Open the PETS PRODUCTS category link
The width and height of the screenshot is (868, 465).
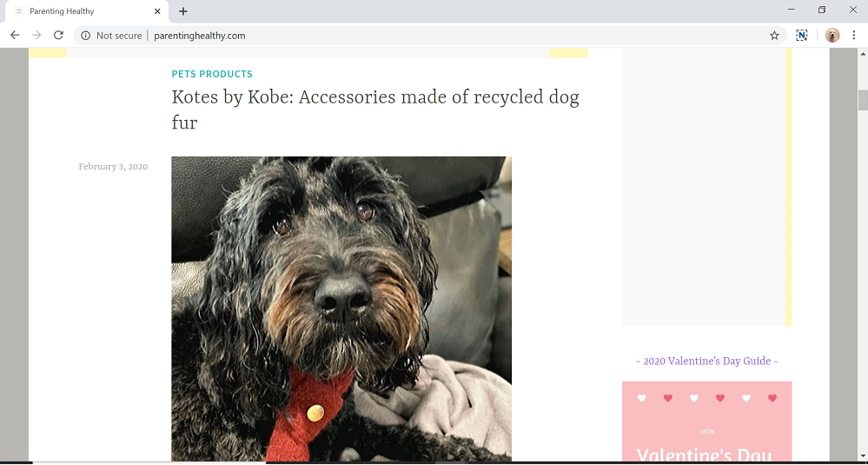[x=212, y=74]
